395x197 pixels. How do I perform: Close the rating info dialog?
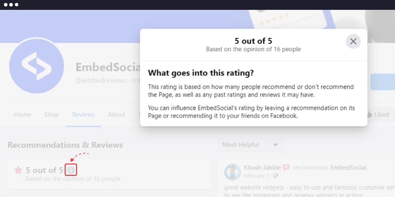353,41
